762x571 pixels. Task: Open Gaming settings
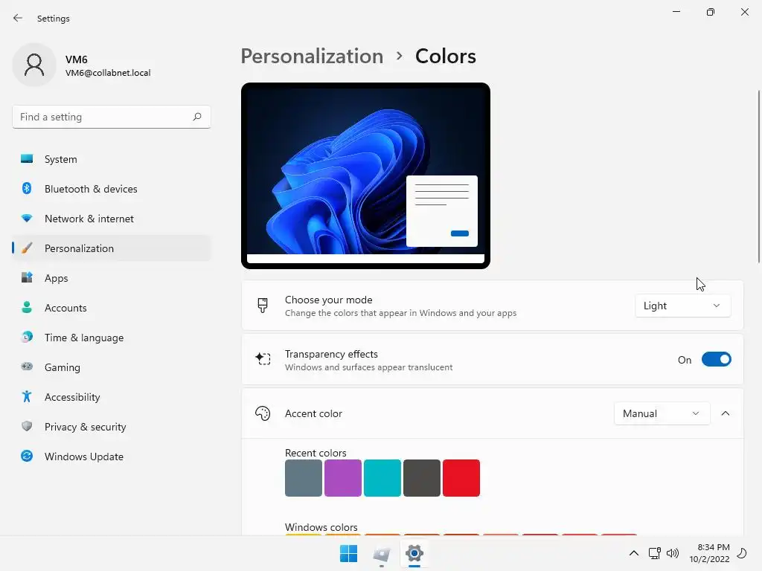point(112,367)
